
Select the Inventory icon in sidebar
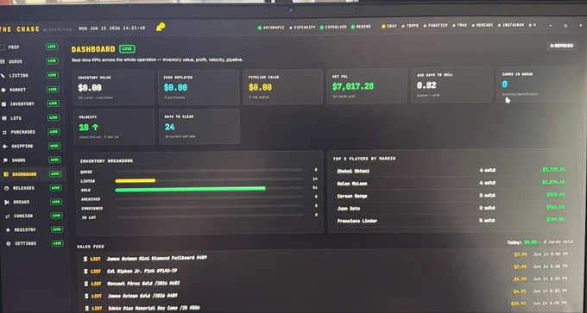[x=3, y=104]
